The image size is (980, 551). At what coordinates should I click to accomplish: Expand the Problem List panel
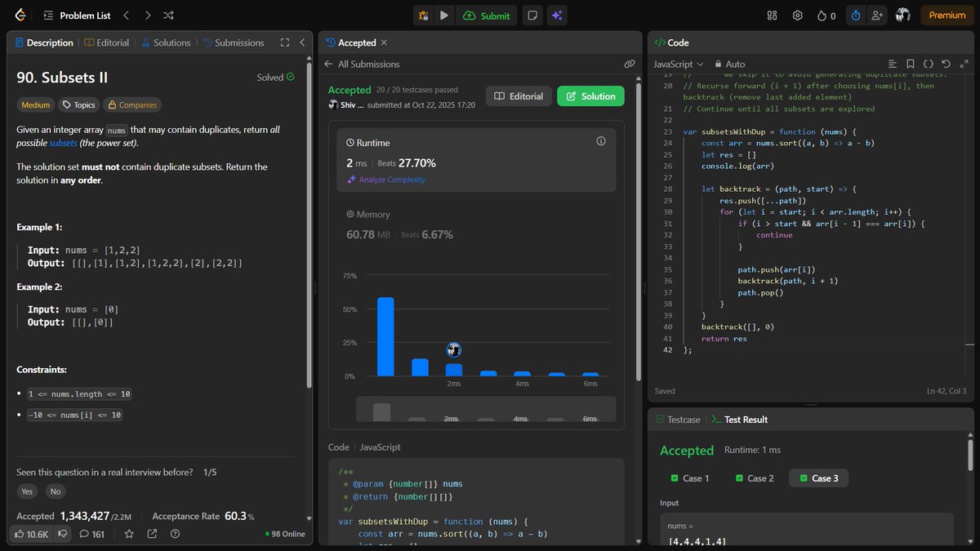[78, 15]
